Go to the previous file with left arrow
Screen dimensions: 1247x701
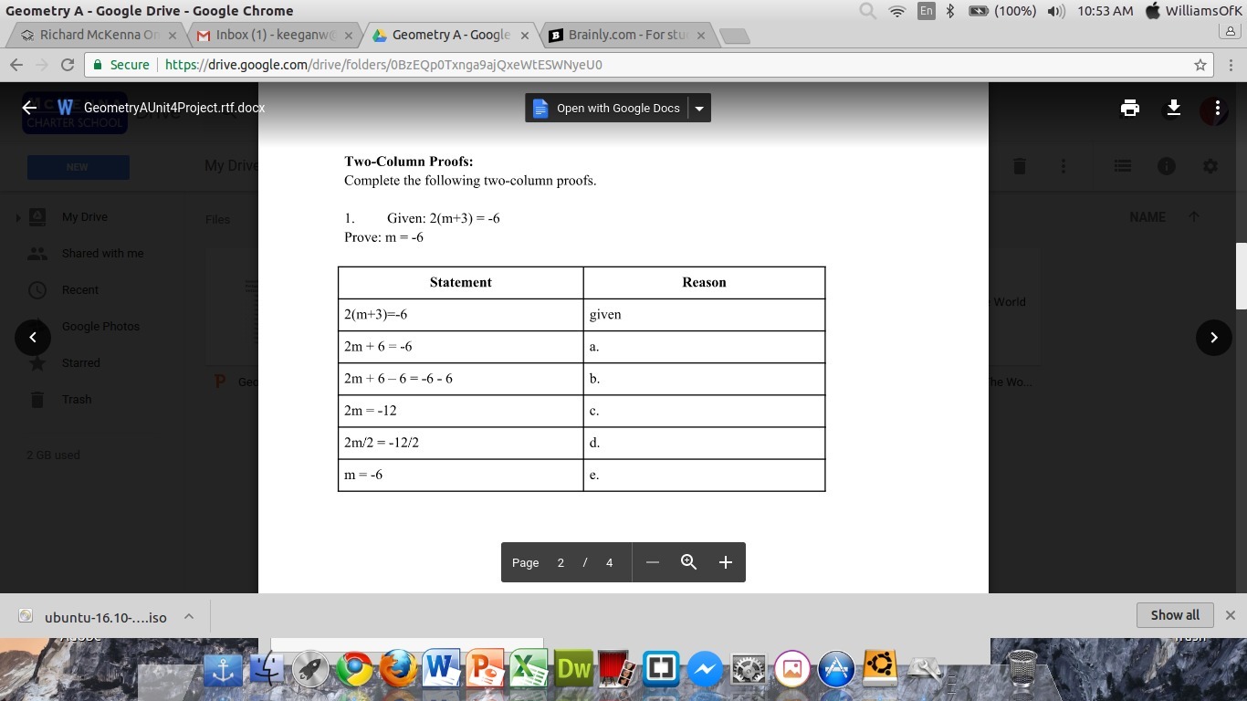(33, 338)
